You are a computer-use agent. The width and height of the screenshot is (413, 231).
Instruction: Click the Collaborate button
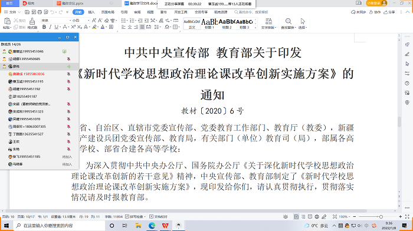[375, 12]
